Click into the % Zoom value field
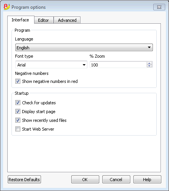The image size is (169, 191). [118, 65]
